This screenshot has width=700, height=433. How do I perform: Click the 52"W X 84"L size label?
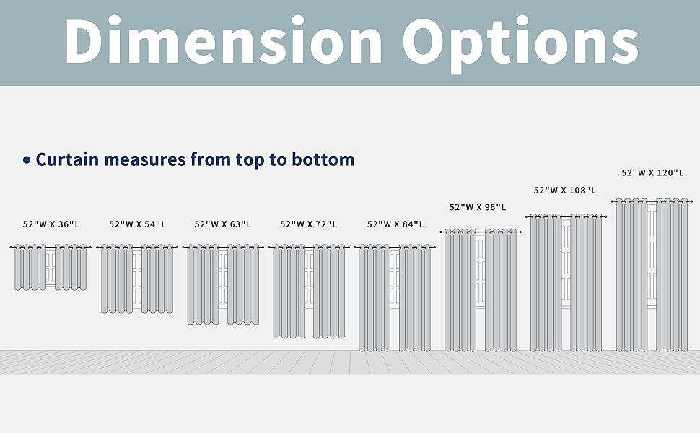click(395, 224)
